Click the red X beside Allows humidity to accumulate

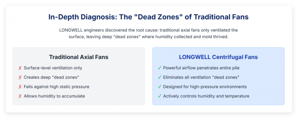click(20, 96)
